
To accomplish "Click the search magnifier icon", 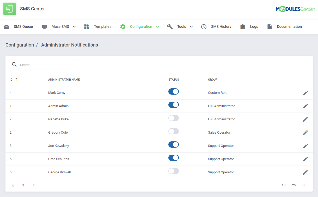I will click(14, 64).
